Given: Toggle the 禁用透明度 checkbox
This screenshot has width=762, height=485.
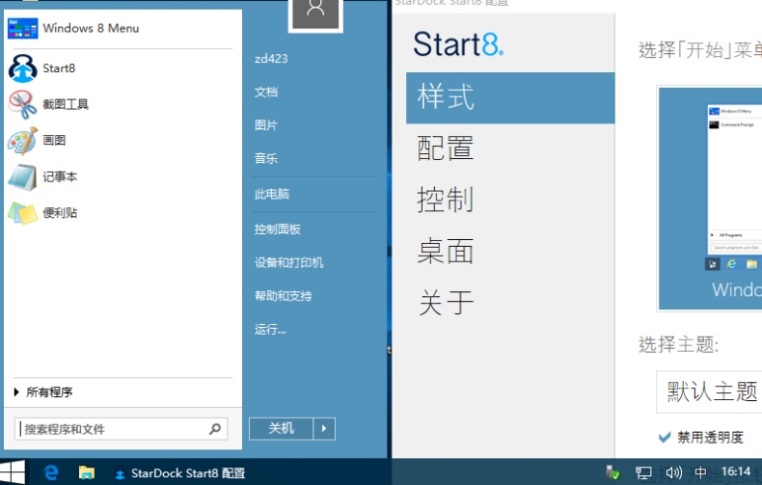Looking at the screenshot, I should coord(665,438).
